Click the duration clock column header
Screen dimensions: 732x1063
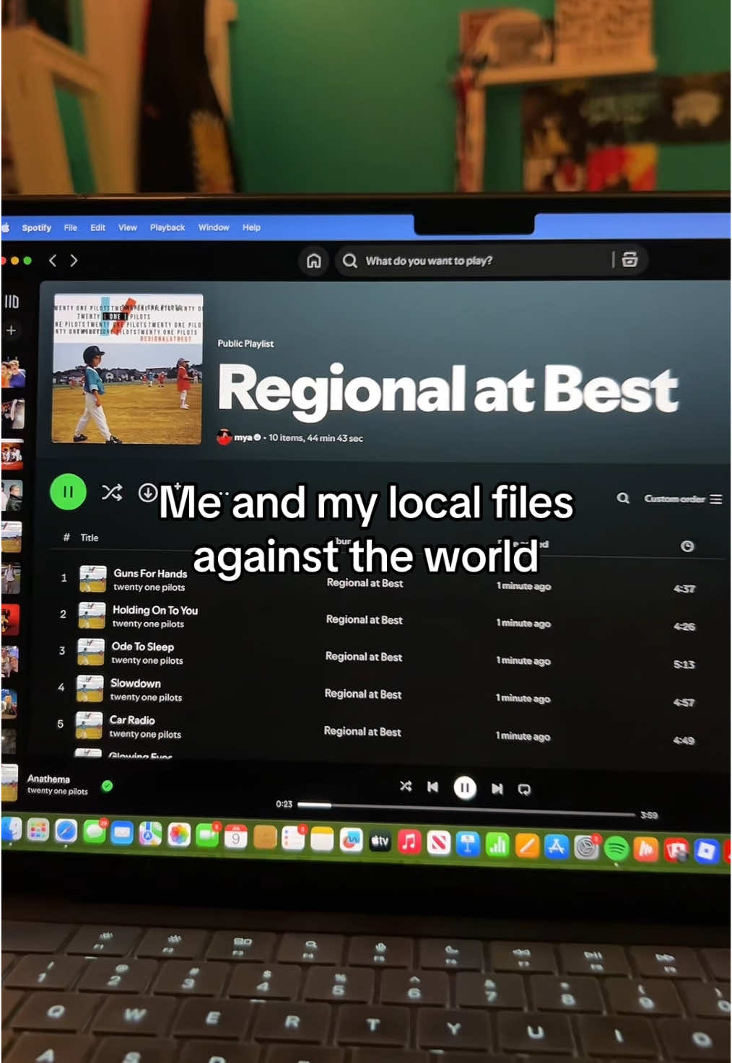point(687,546)
